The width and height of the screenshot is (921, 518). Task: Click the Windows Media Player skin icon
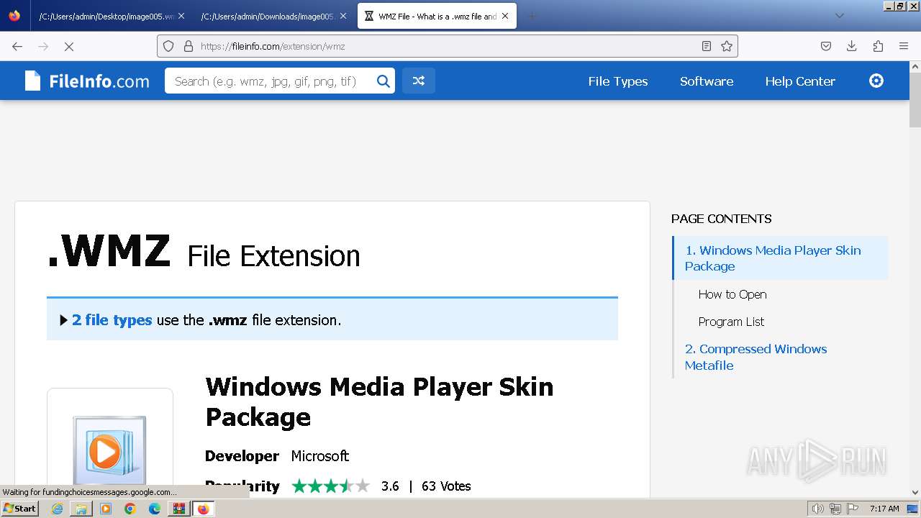[x=109, y=450]
